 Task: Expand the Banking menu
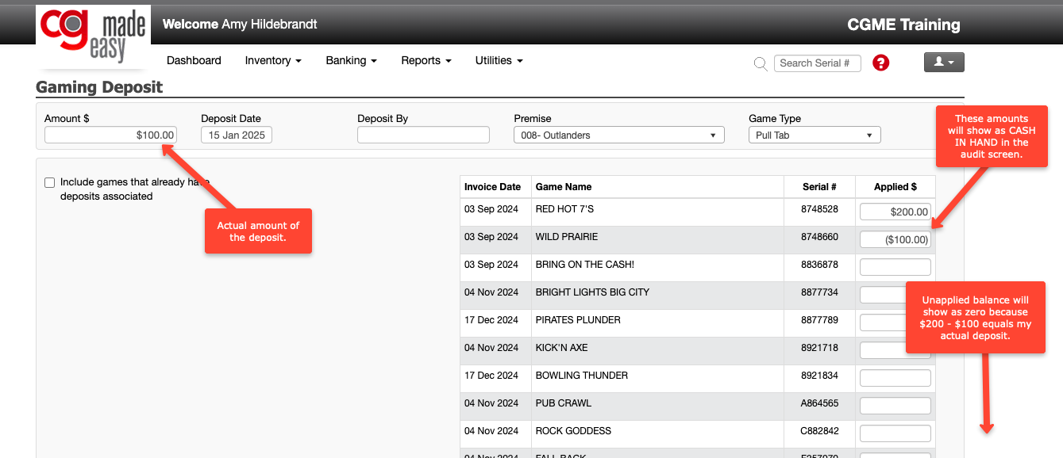pyautogui.click(x=351, y=60)
